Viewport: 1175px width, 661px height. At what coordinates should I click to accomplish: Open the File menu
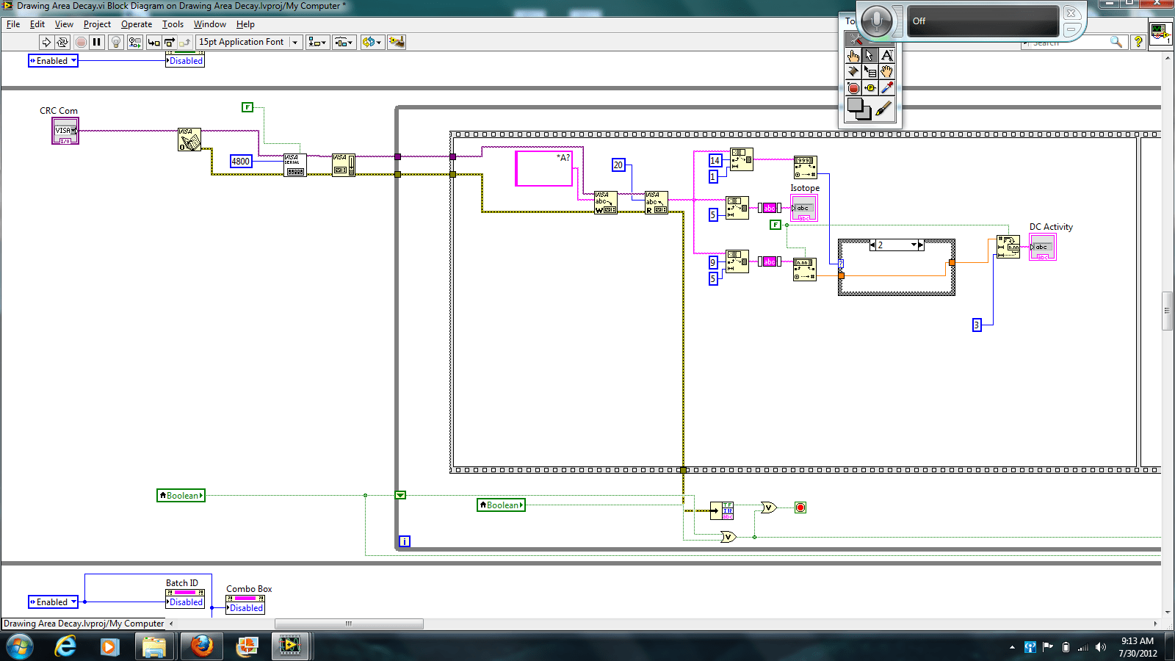pyautogui.click(x=13, y=24)
